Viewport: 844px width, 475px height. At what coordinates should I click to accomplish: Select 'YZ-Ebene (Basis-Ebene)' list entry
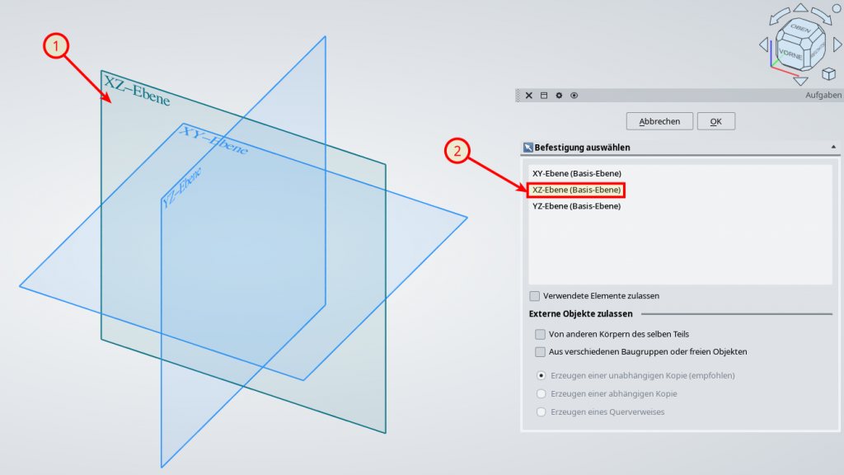577,206
